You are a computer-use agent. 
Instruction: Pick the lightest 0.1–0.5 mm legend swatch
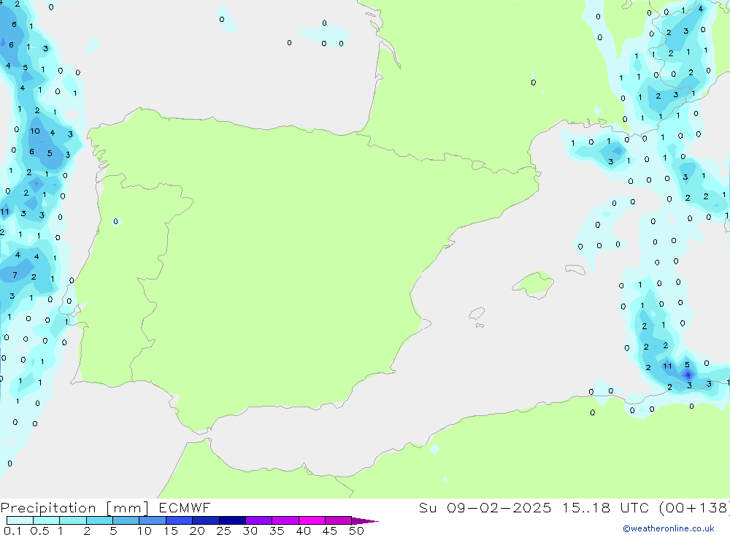pyautogui.click(x=20, y=521)
